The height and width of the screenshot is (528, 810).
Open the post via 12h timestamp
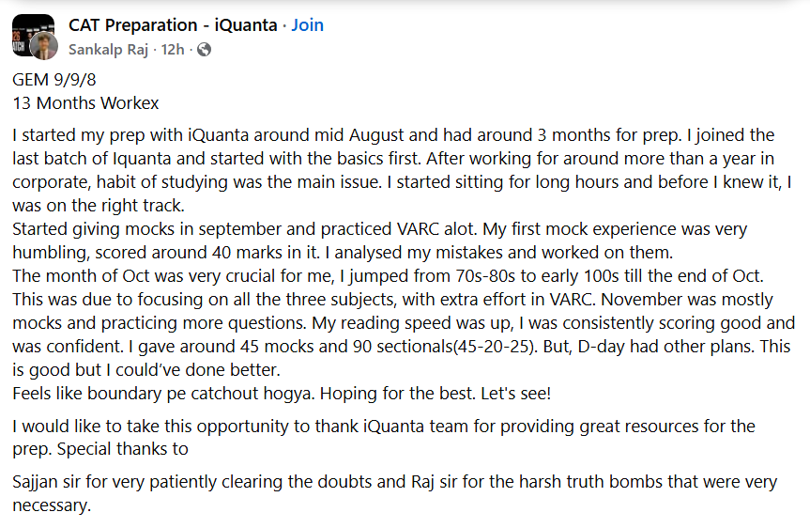pyautogui.click(x=173, y=49)
